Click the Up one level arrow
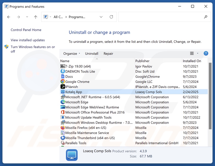 click(x=36, y=17)
